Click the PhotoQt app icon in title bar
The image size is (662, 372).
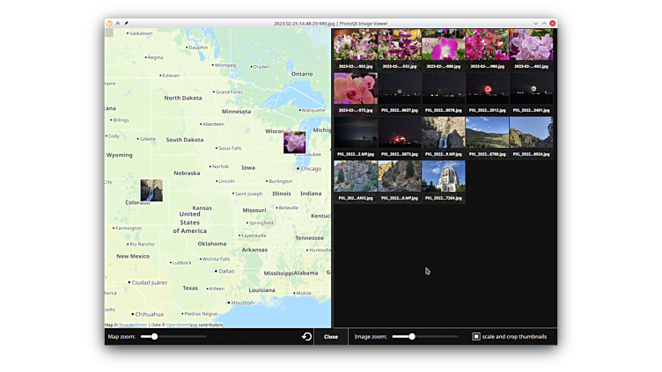tap(110, 24)
